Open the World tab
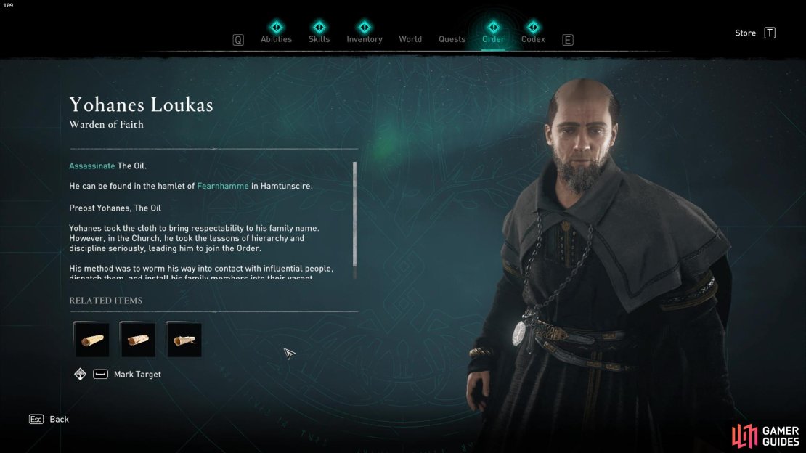The width and height of the screenshot is (806, 453). (410, 39)
